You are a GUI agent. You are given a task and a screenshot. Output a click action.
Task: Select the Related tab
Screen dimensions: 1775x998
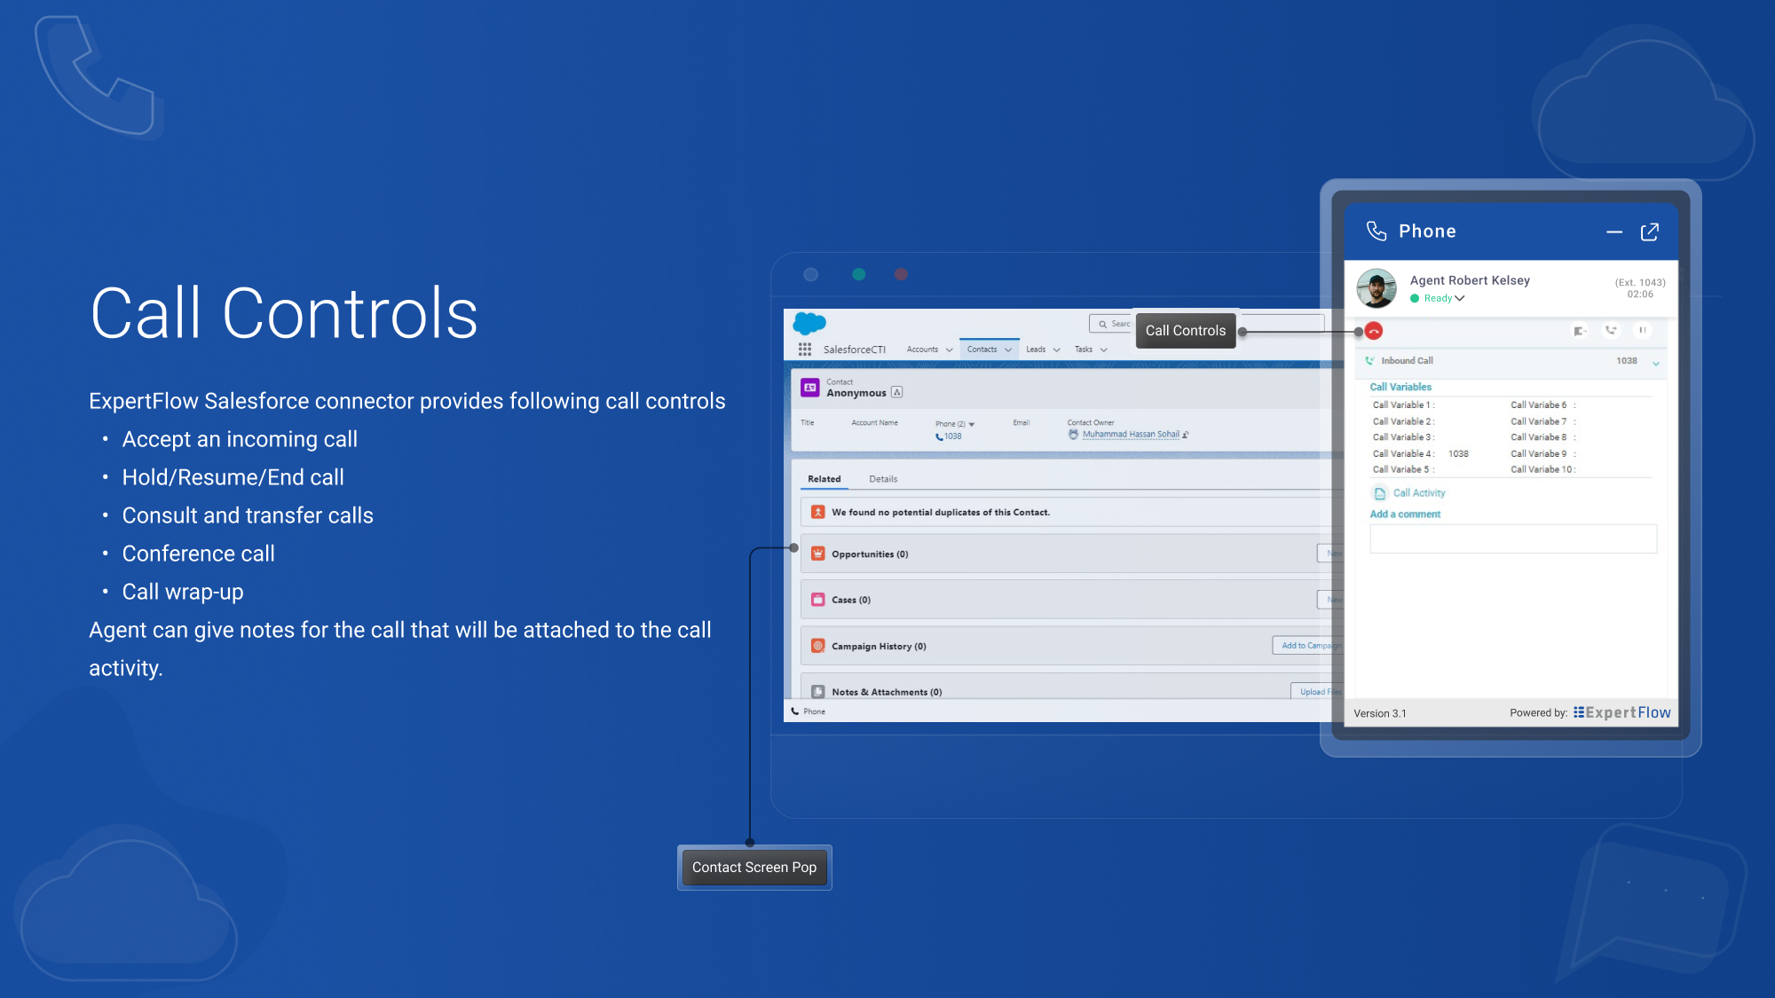(x=824, y=479)
